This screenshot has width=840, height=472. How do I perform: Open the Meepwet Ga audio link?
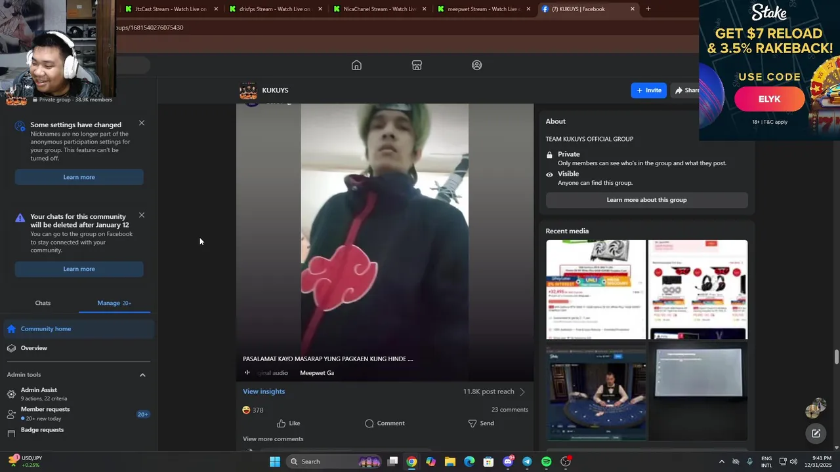click(x=317, y=373)
